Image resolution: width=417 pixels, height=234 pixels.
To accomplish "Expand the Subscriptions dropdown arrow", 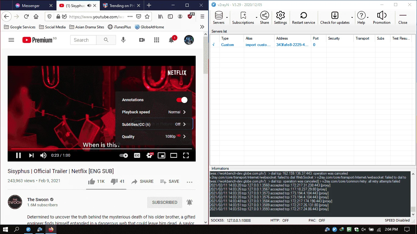I will coord(256,18).
